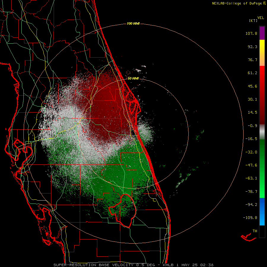Pick the bright green segment near -78.7
Image resolution: width=267 pixels, height=267 pixels.
click(262, 192)
